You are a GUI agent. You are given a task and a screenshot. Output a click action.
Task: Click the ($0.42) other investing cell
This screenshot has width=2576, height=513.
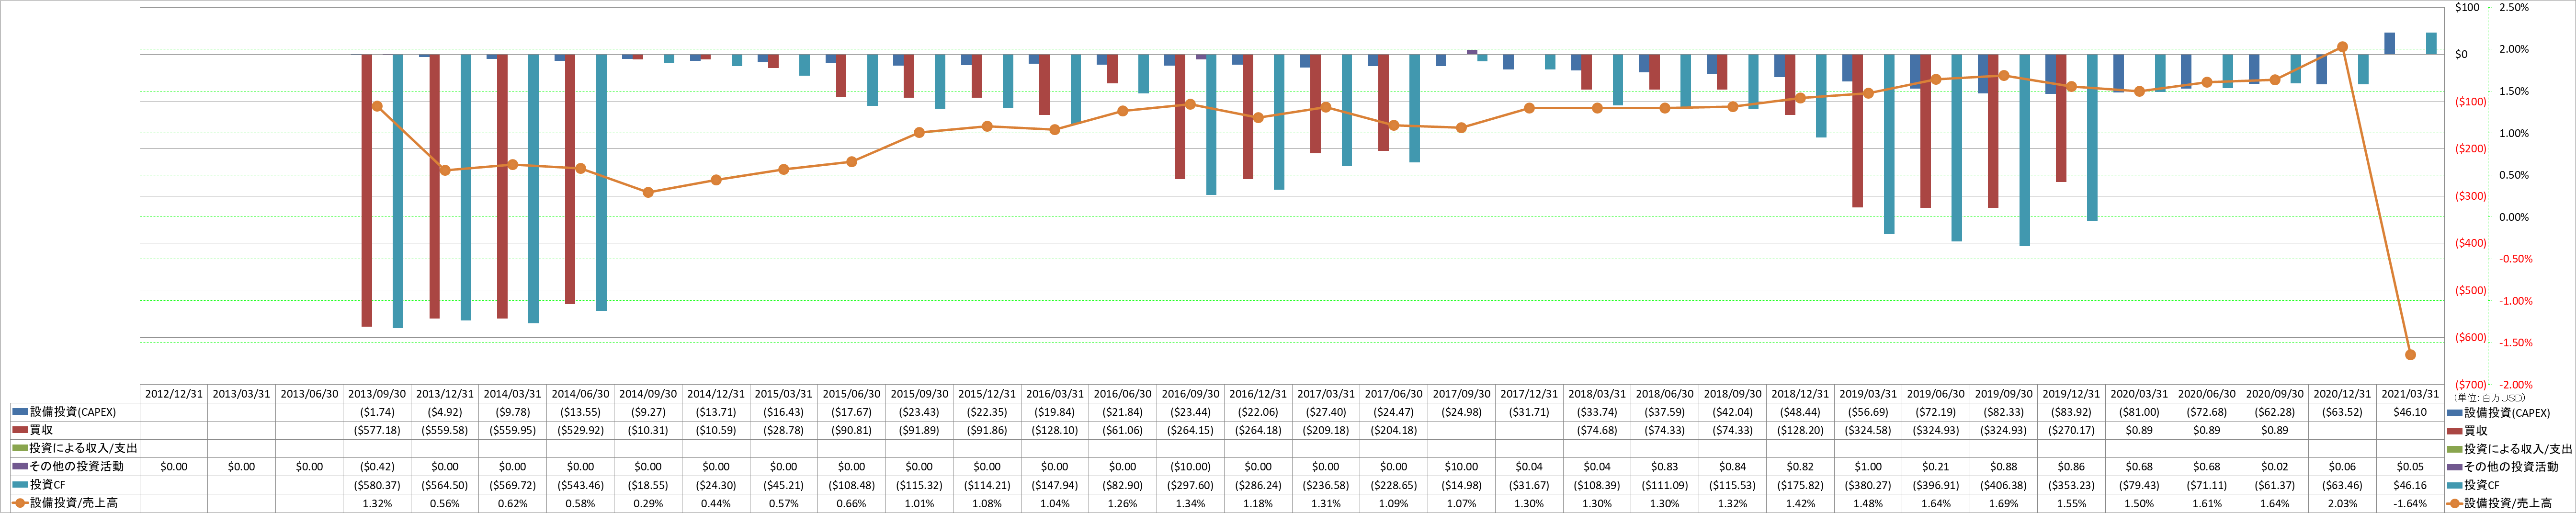[x=377, y=467]
